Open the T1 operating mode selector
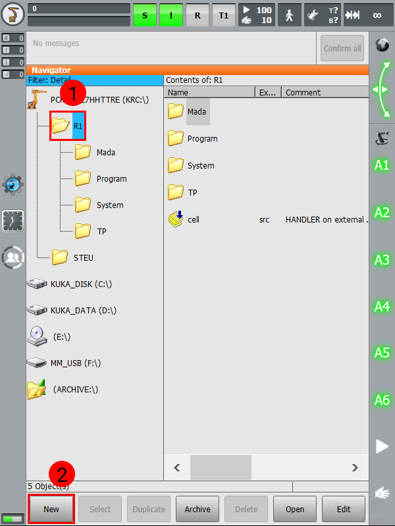395x526 pixels. coord(224,15)
